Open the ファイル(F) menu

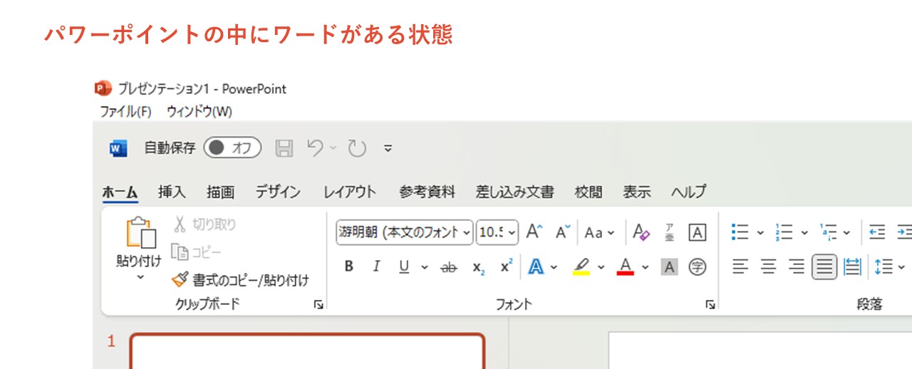tap(125, 112)
